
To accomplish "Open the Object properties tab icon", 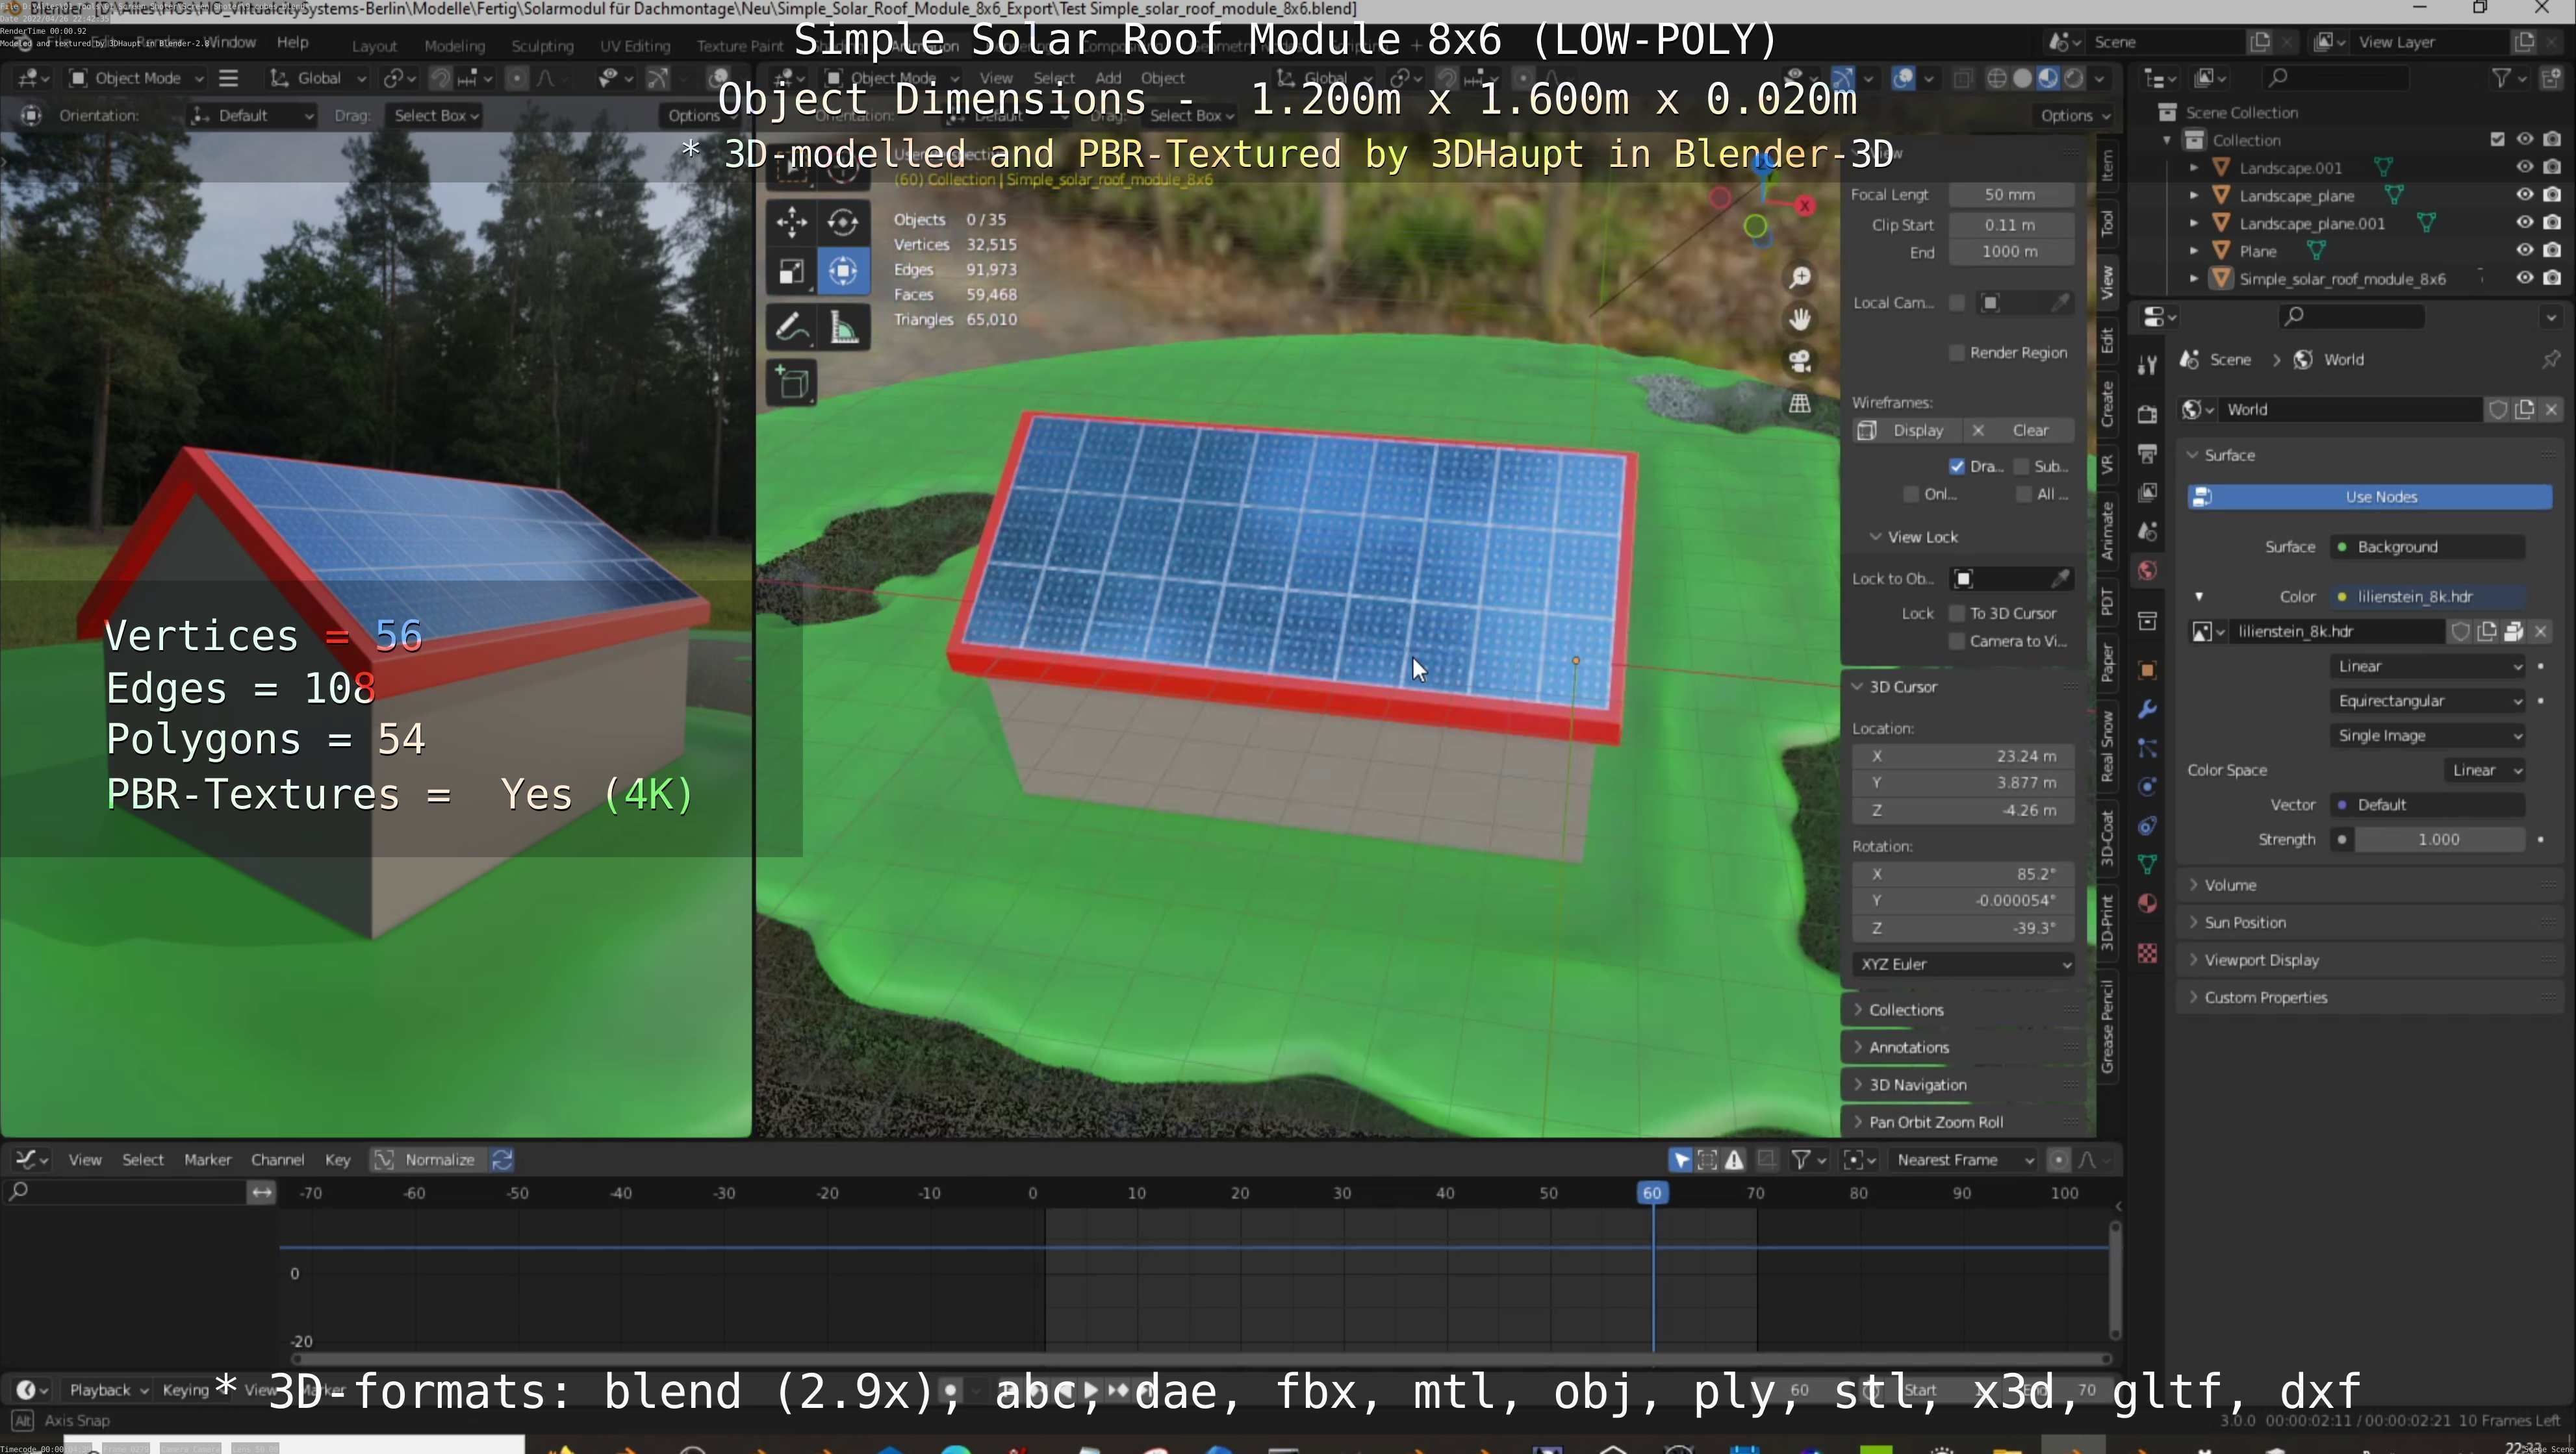I will tap(2146, 671).
